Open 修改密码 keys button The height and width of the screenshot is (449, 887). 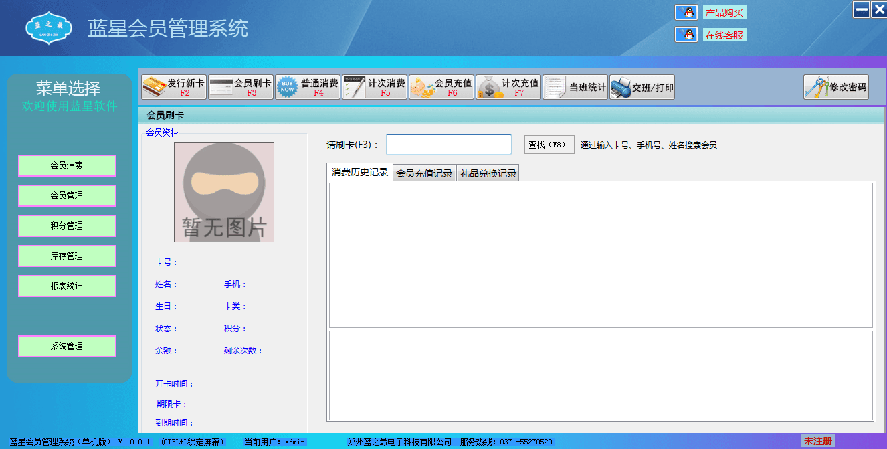tap(835, 87)
